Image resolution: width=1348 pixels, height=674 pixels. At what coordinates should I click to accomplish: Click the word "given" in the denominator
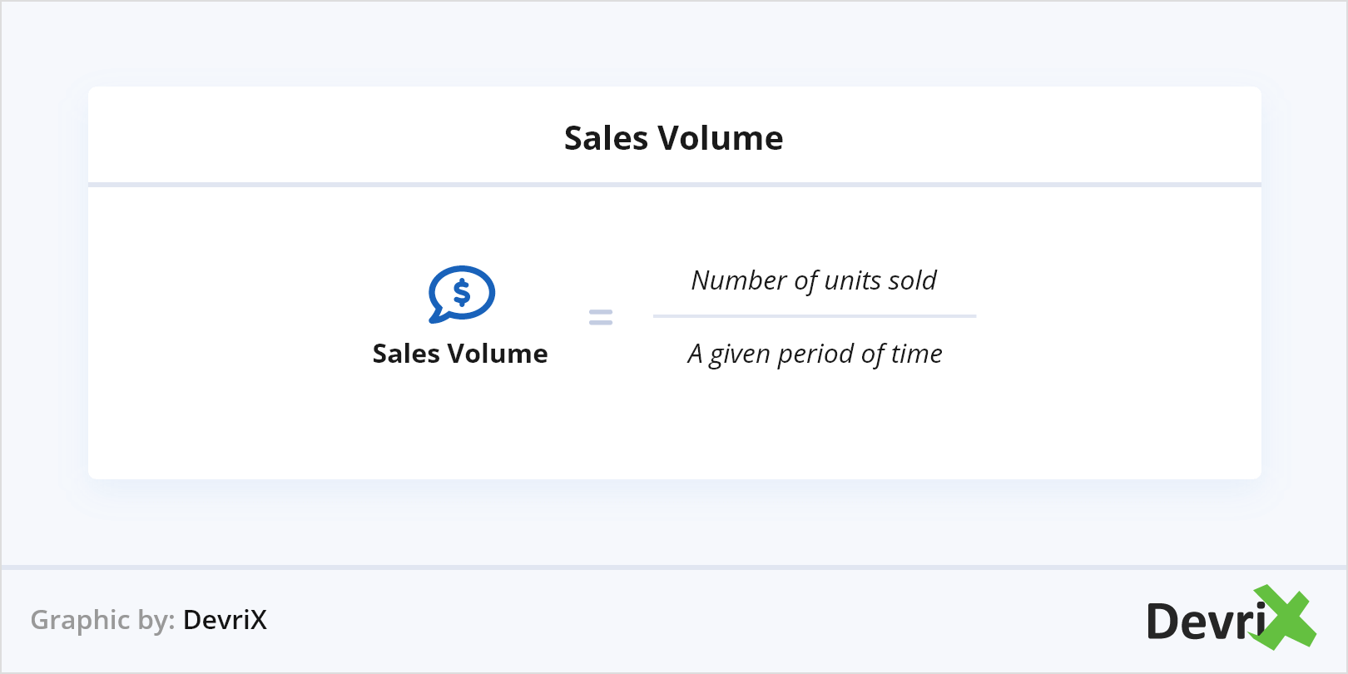[740, 355]
